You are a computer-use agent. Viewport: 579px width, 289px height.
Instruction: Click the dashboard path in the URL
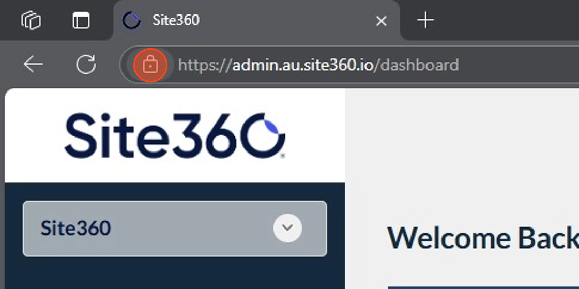tap(416, 65)
